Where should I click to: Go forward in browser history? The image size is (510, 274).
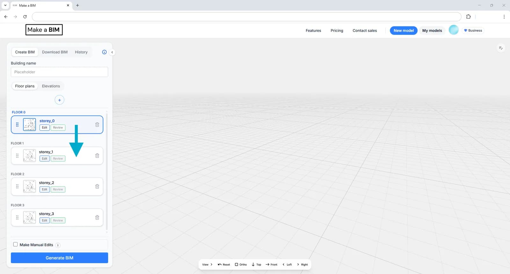tap(15, 17)
